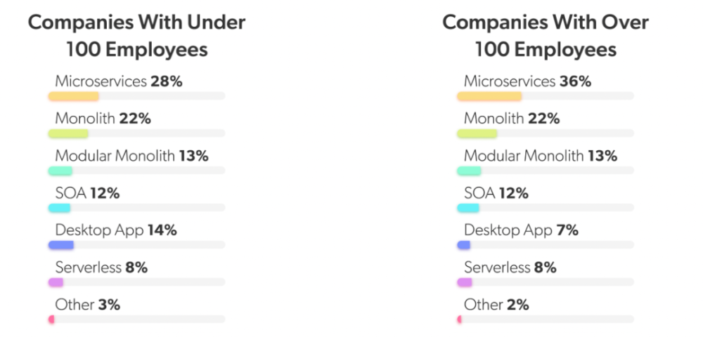Select the "Other 2%" label
Image resolution: width=703 pixels, height=337 pixels.
(496, 305)
